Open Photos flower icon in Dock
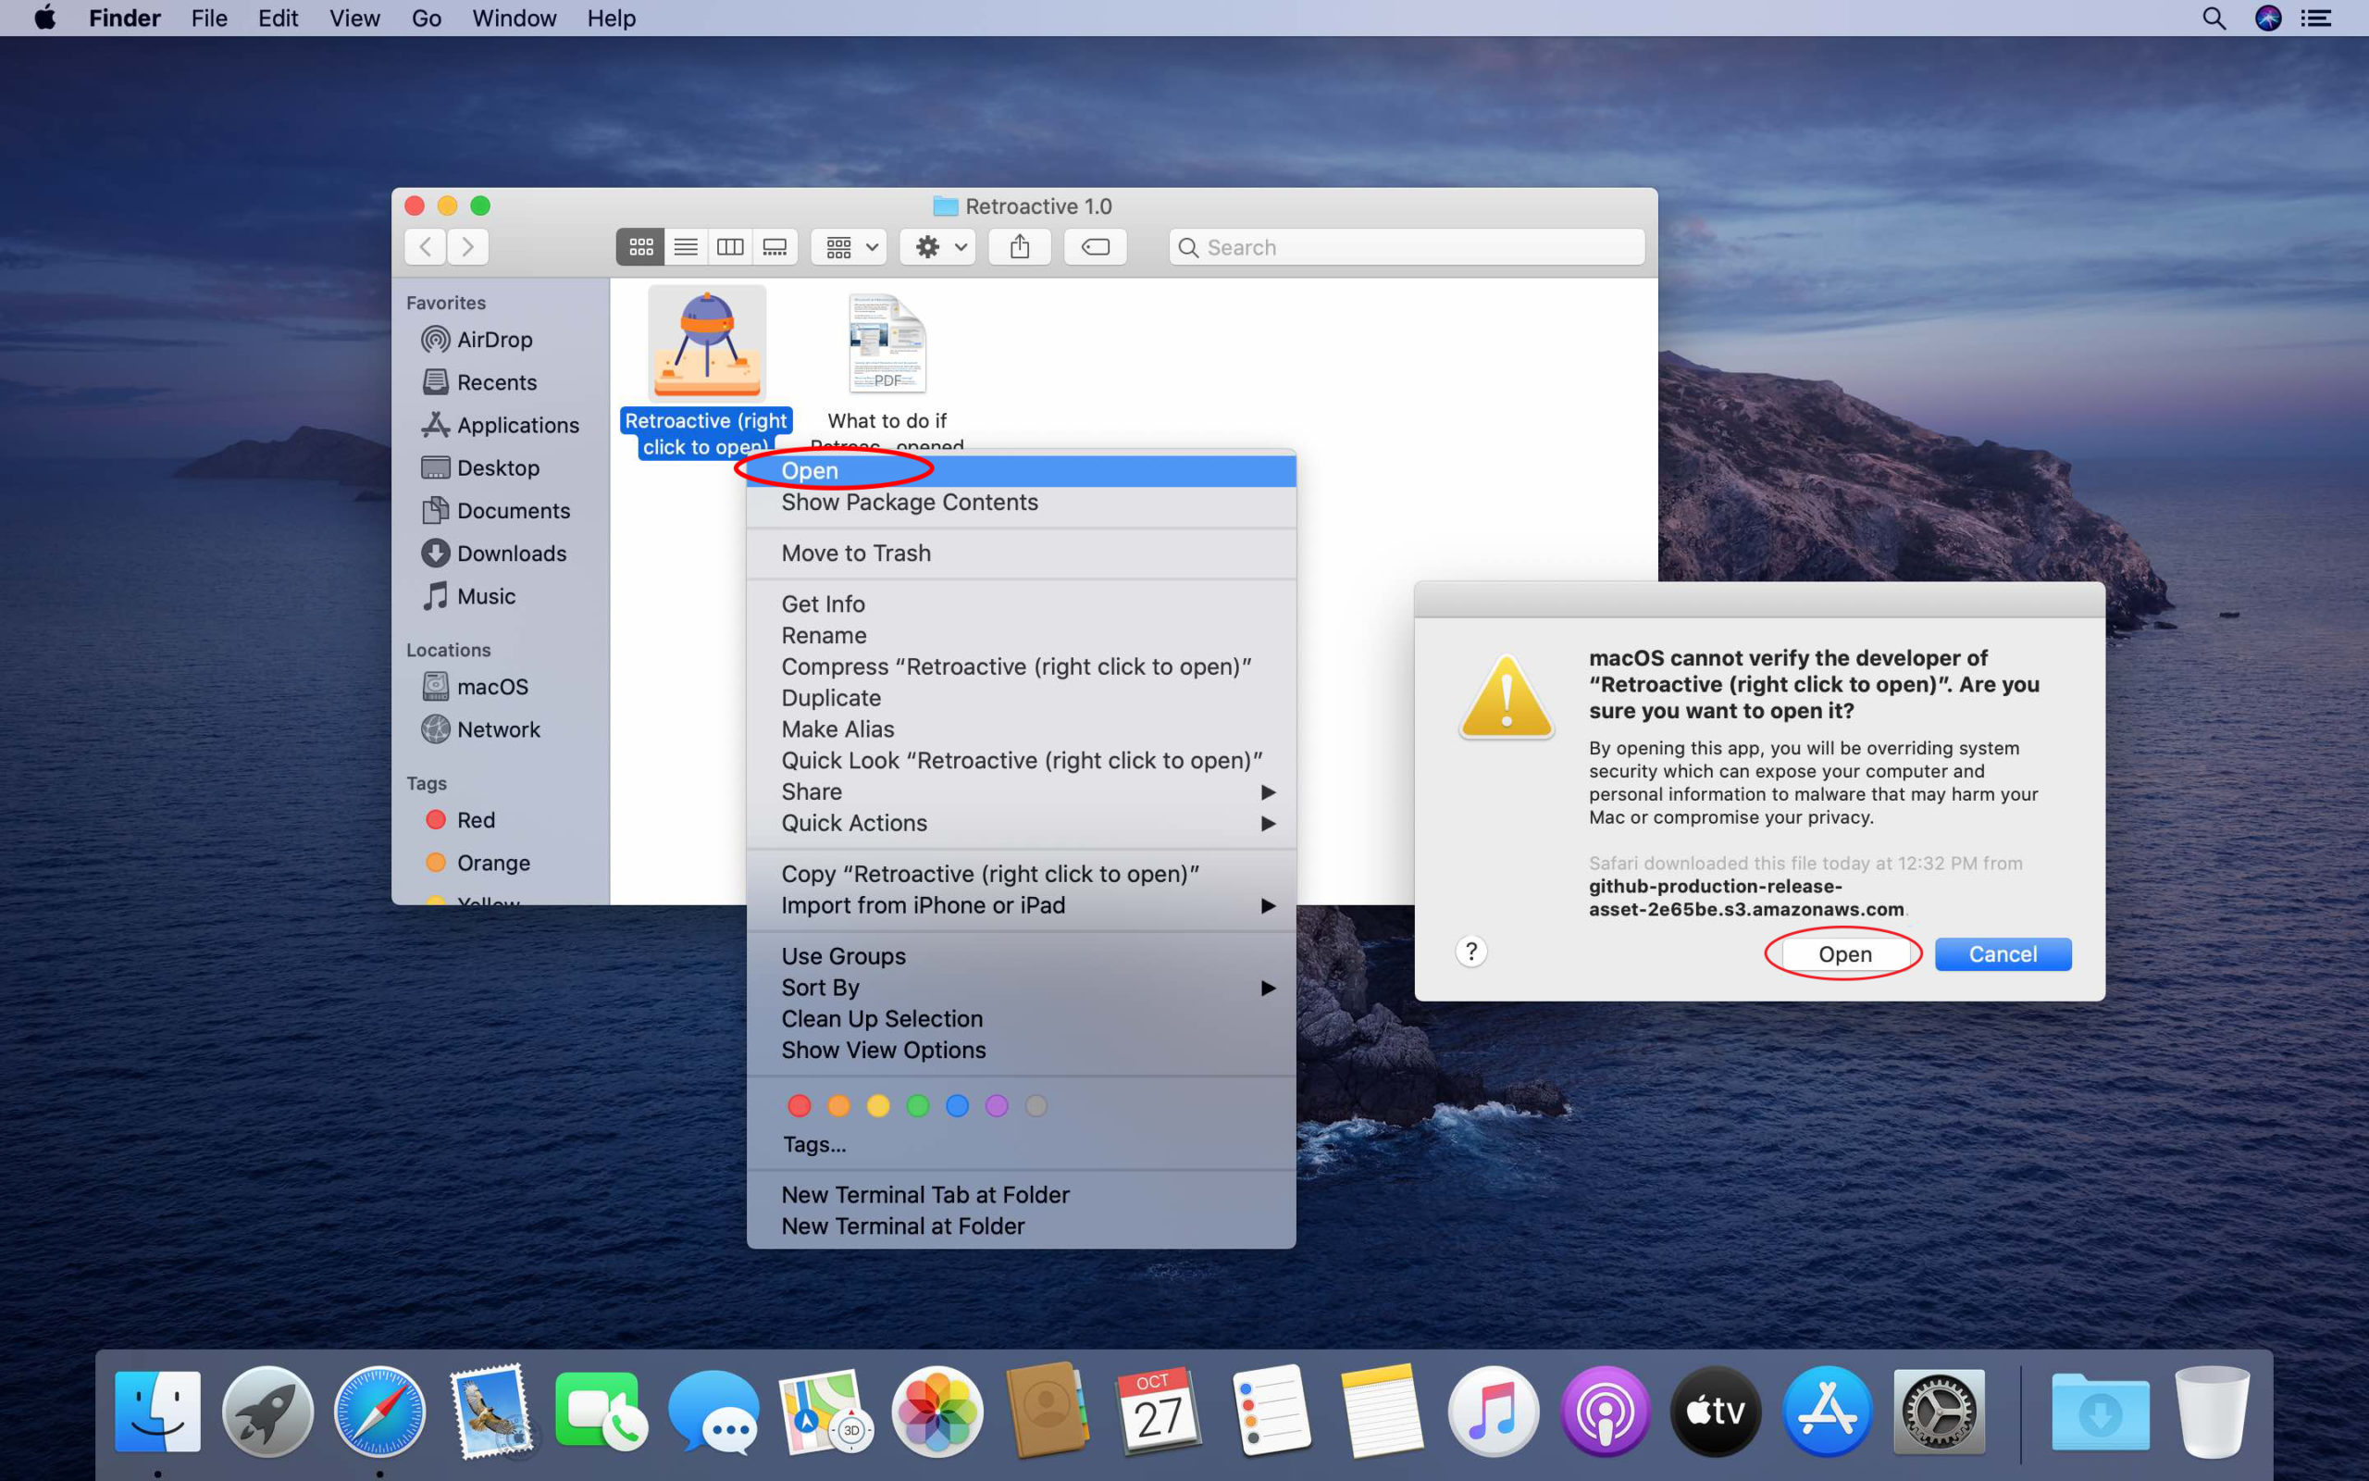 coord(936,1412)
